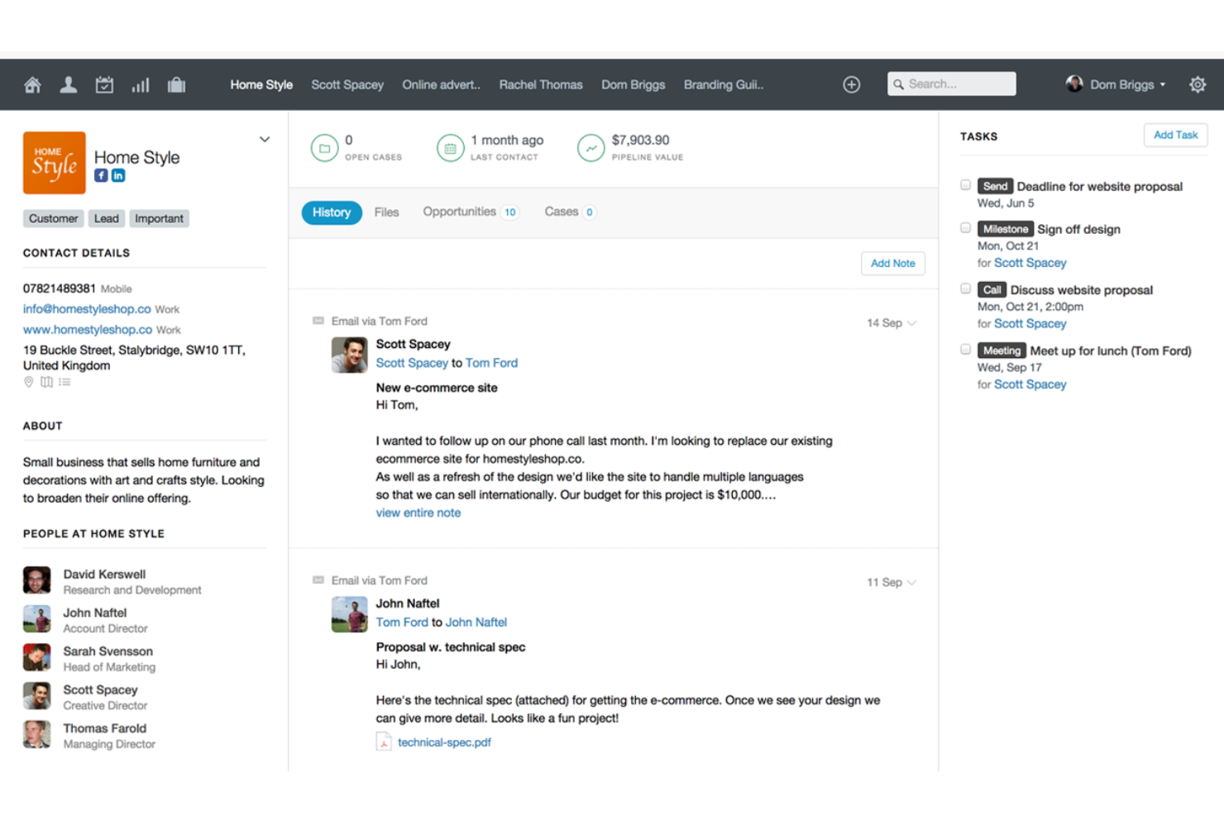The image size is (1224, 816).
Task: Open the Contacts person icon
Action: coord(68,84)
